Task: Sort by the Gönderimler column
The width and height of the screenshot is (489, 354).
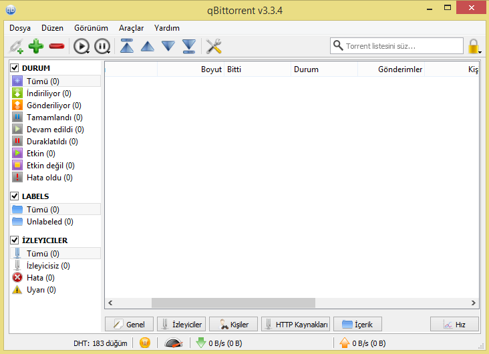Action: click(391, 69)
